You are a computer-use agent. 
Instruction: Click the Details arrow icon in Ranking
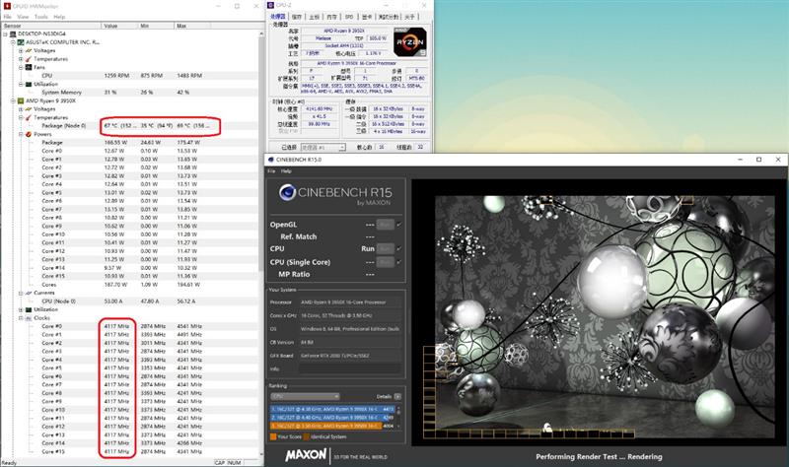[x=397, y=396]
